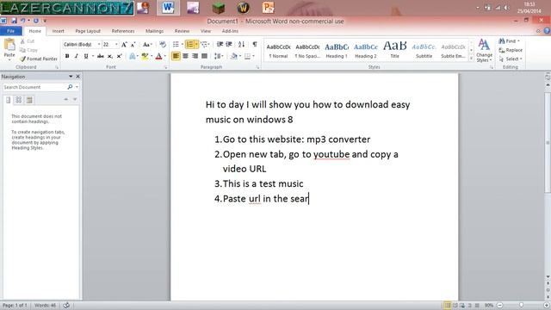551x310 pixels.
Task: Apply subscript formatting
Action: pyautogui.click(x=110, y=56)
